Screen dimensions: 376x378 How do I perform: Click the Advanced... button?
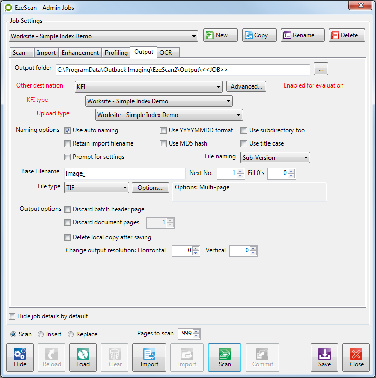tap(246, 86)
